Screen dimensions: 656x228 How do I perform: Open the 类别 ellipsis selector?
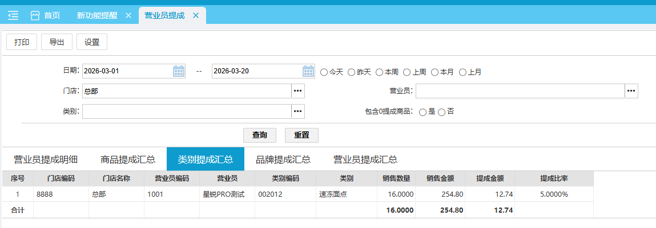tap(298, 111)
